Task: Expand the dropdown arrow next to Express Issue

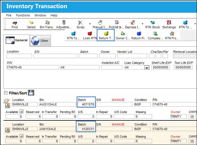Action: 142,24
